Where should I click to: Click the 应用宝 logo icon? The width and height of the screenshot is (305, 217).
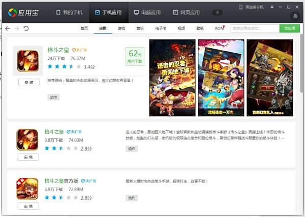tap(12, 13)
